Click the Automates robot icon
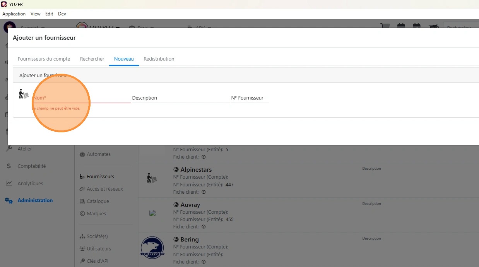The width and height of the screenshot is (479, 267). [x=82, y=154]
